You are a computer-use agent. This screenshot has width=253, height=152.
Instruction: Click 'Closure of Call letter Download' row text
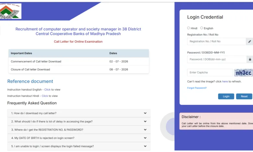point(30,70)
